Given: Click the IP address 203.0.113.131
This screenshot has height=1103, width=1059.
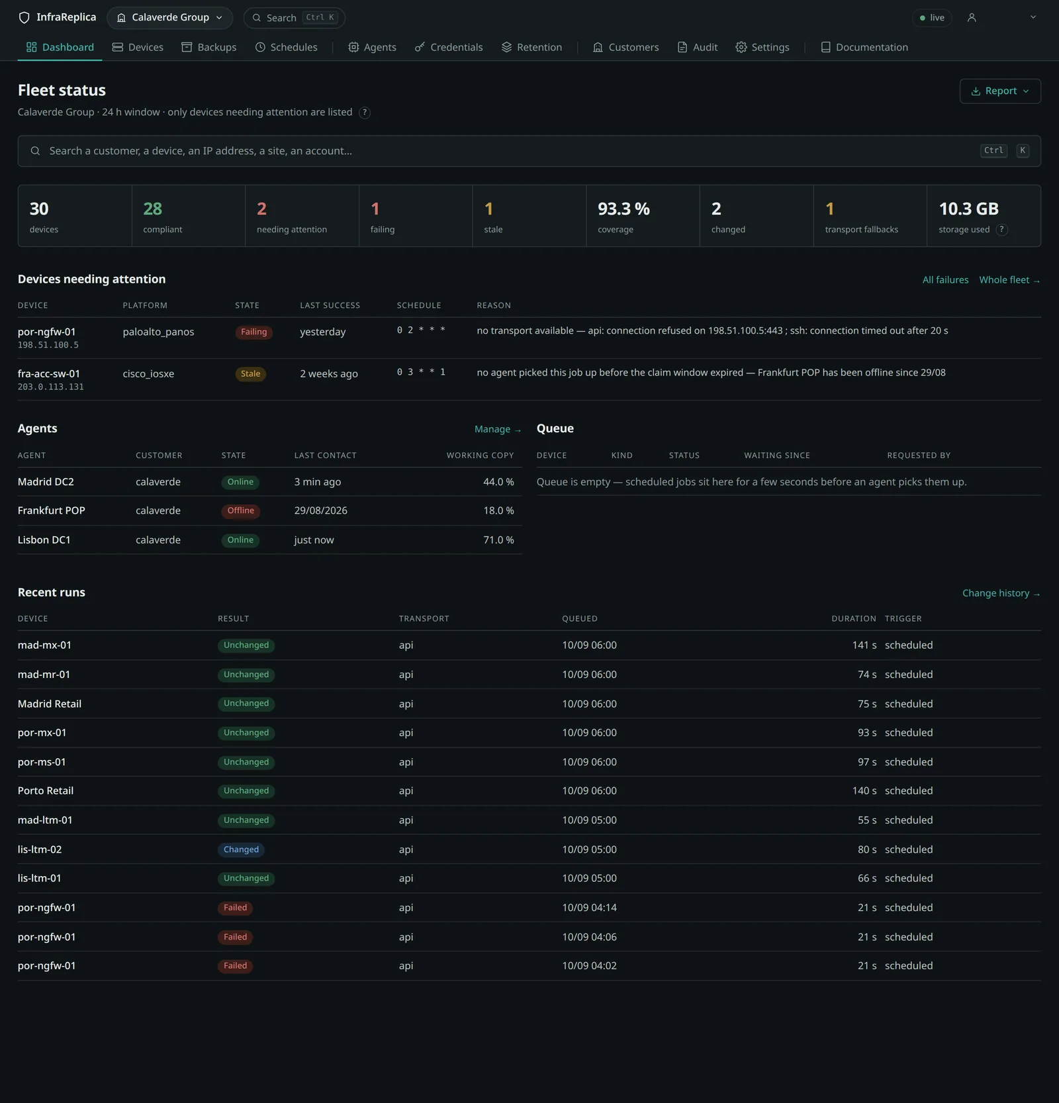Looking at the screenshot, I should pos(51,387).
